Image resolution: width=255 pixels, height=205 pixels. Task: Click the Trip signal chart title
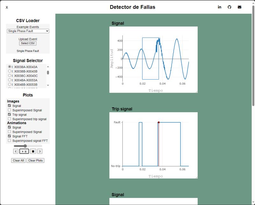point(122,109)
